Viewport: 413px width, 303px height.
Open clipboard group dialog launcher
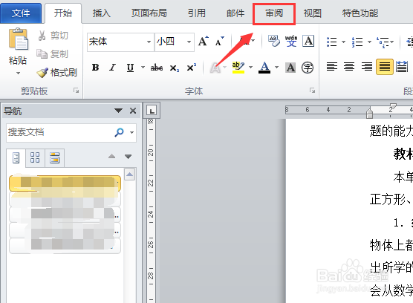point(76,91)
